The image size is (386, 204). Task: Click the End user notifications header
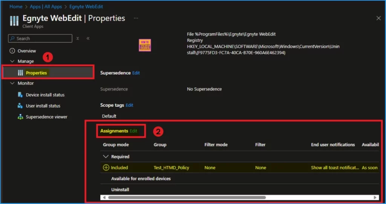pyautogui.click(x=333, y=145)
